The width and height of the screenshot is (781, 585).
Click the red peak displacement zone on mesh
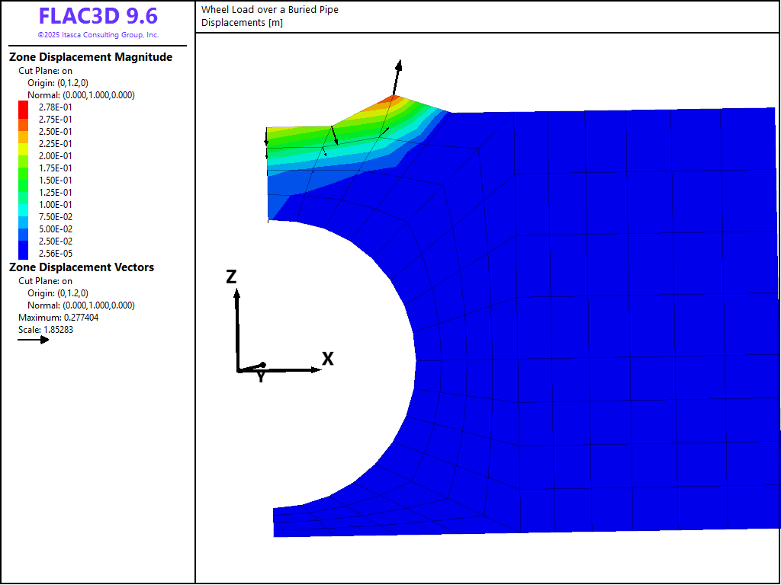[x=391, y=98]
